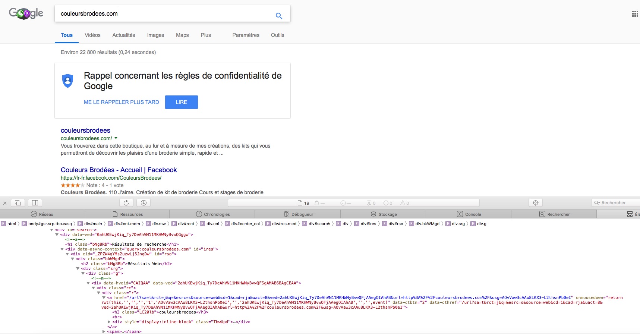Switch to Actualités results

coord(124,35)
